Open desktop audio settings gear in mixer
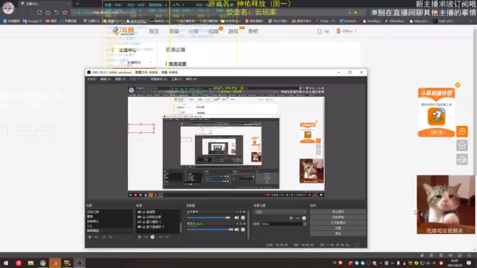 click(x=243, y=217)
